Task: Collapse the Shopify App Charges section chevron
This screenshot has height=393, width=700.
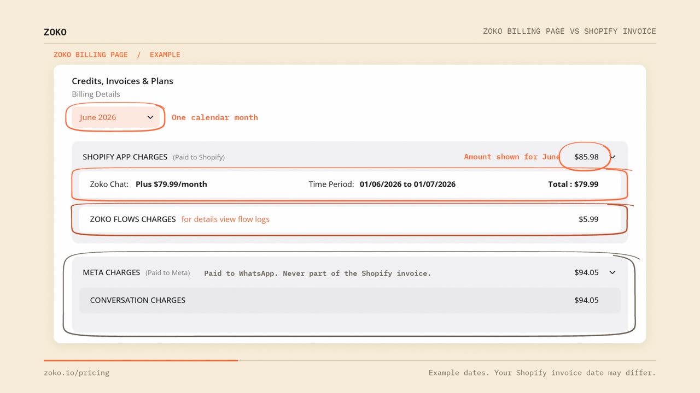Action: click(x=613, y=157)
